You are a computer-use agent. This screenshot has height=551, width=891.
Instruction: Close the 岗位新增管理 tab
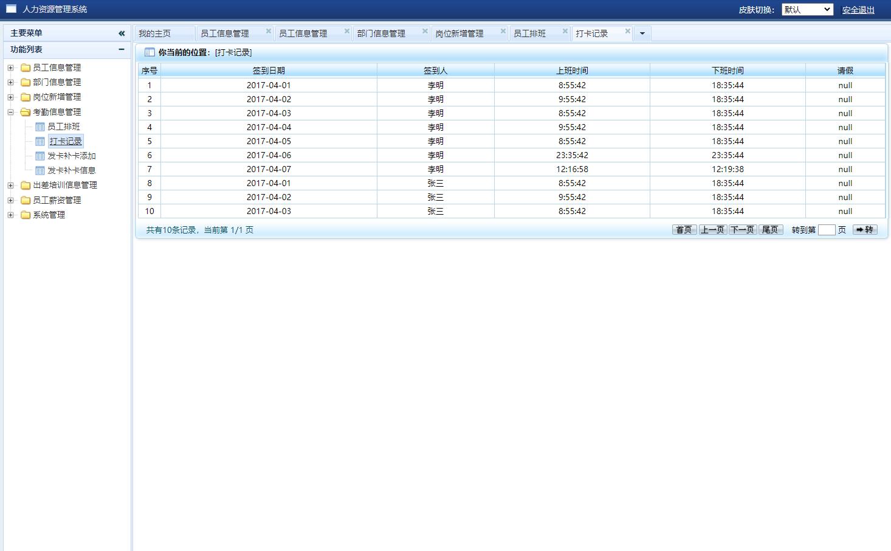pyautogui.click(x=503, y=31)
